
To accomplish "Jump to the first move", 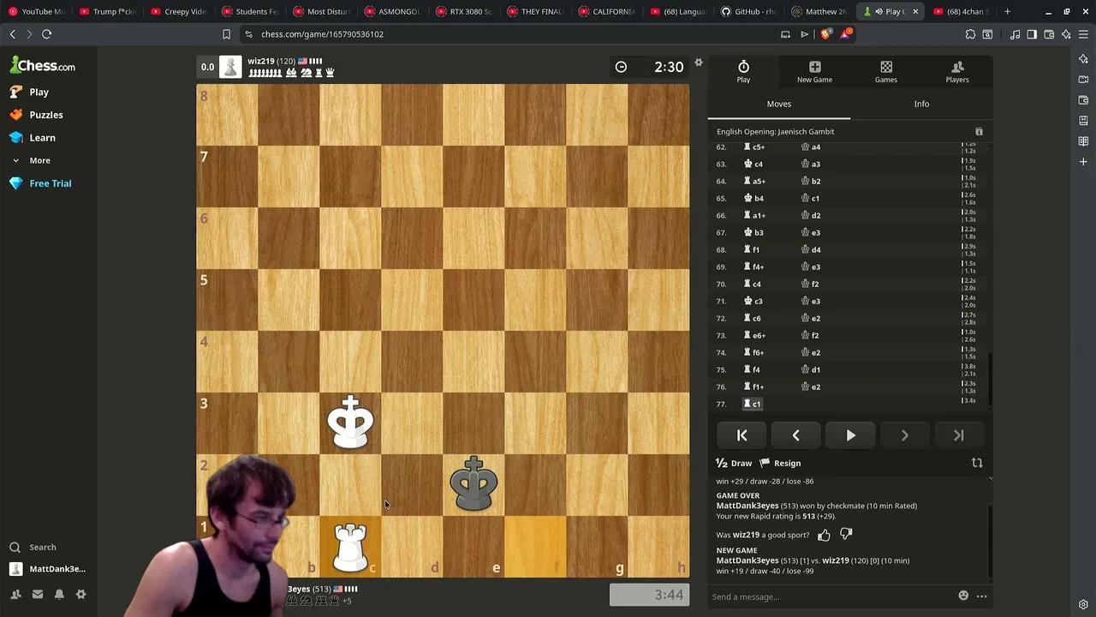I will 742,435.
